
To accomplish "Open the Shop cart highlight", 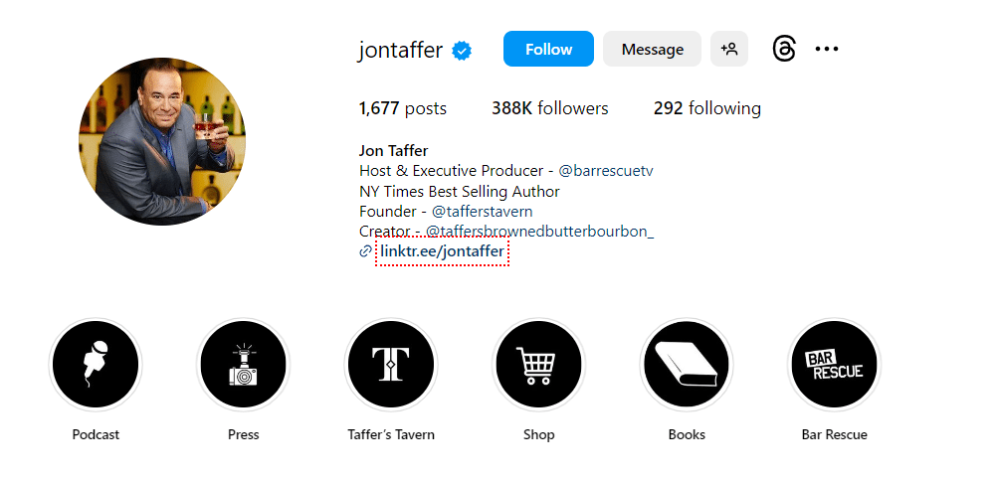I will (x=538, y=365).
